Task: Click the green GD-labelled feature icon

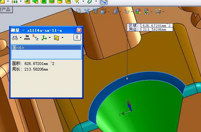Action: coord(52,1)
